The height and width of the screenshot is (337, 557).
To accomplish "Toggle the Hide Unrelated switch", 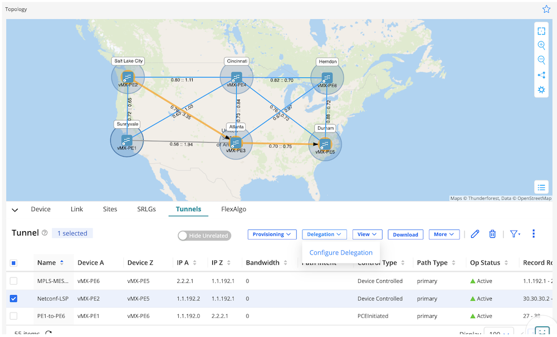I will click(x=204, y=236).
